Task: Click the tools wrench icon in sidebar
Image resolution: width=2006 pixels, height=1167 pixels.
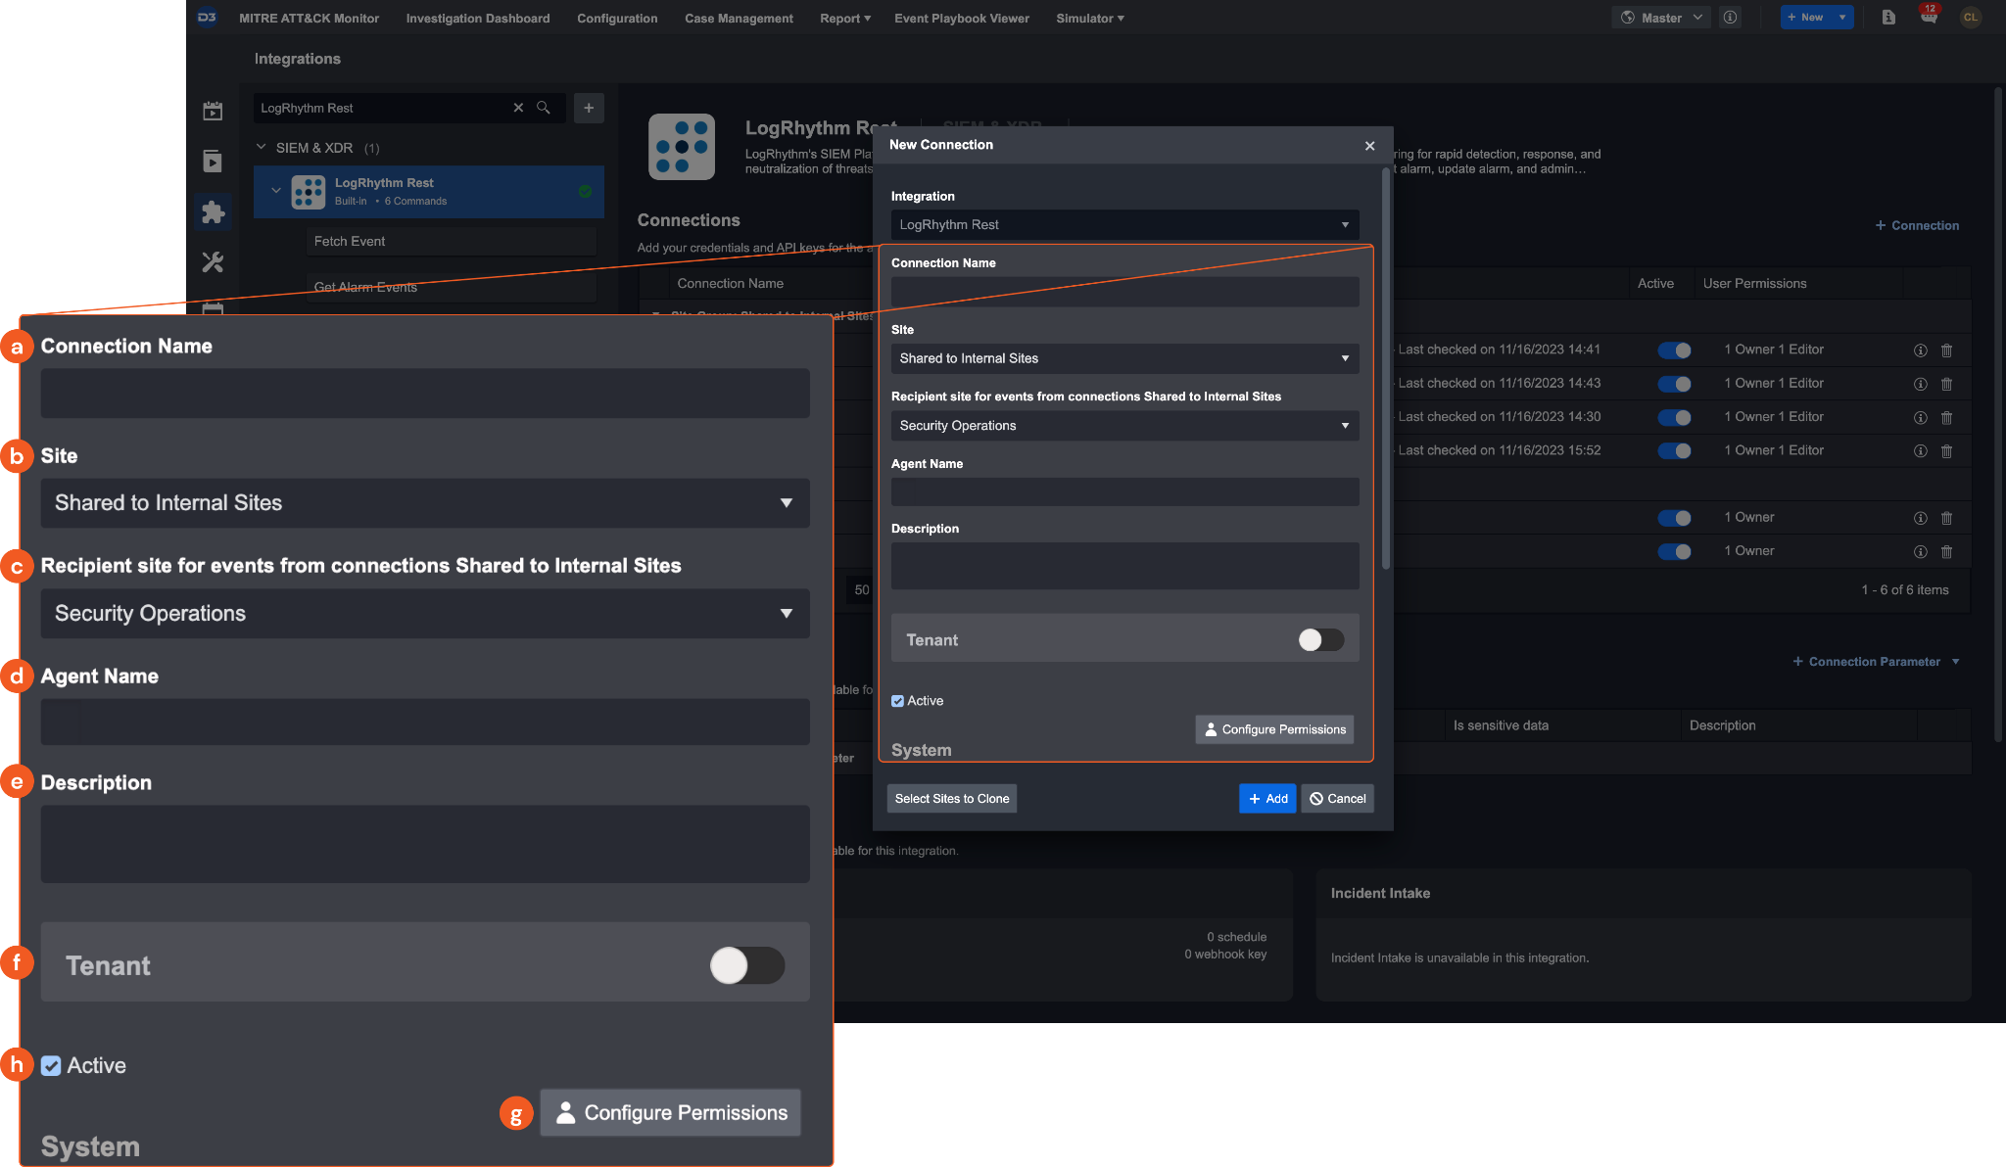Action: point(213,262)
